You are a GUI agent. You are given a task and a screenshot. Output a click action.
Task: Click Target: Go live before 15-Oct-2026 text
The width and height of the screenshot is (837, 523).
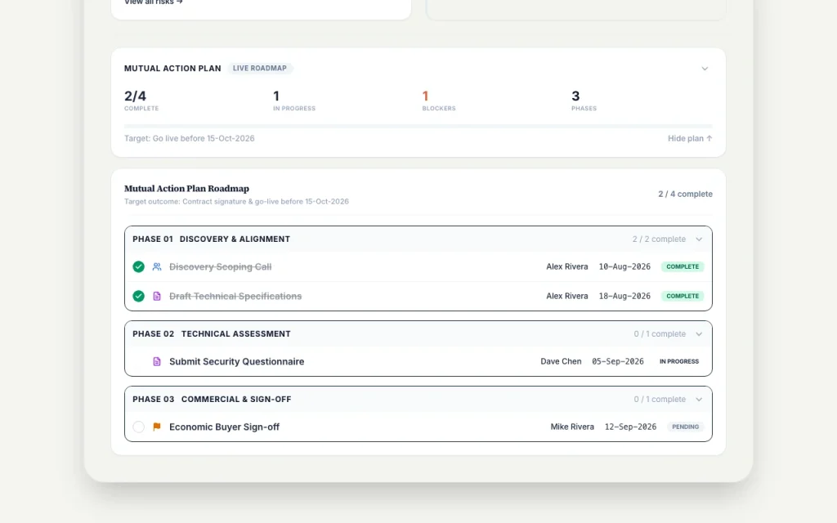coord(190,138)
